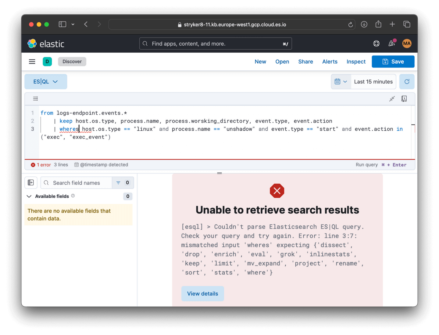Open the main navigation hamburger menu
The height and width of the screenshot is (335, 439).
pos(32,62)
